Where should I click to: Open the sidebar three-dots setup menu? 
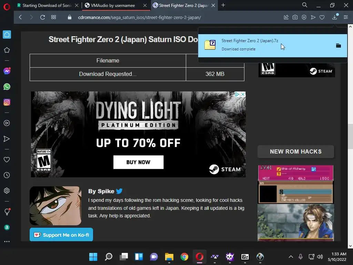[7, 241]
